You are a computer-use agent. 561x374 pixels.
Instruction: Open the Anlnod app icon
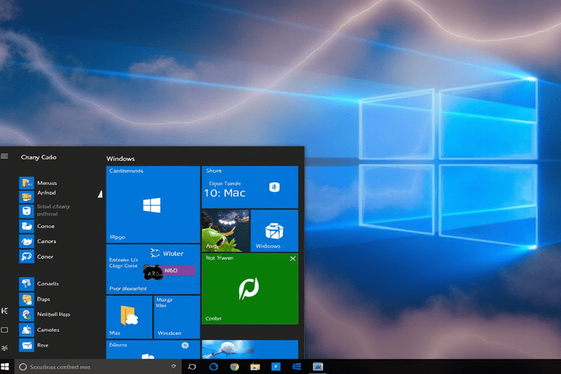27,196
